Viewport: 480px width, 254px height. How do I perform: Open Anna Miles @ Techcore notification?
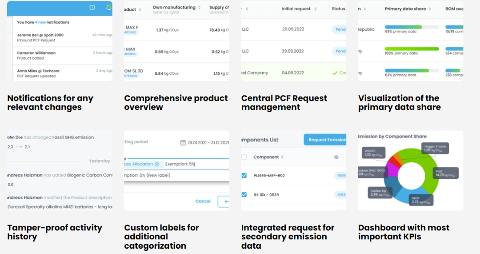(x=63, y=73)
